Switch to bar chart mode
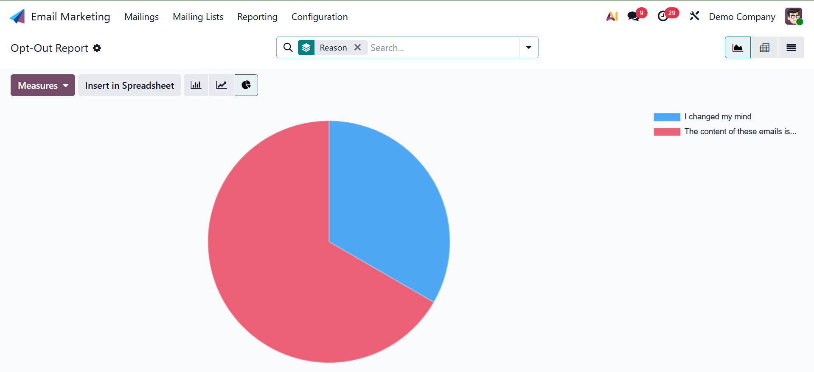This screenshot has height=372, width=814. coord(196,85)
